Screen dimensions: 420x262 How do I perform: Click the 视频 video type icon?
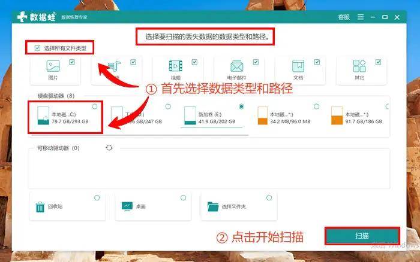(176, 66)
